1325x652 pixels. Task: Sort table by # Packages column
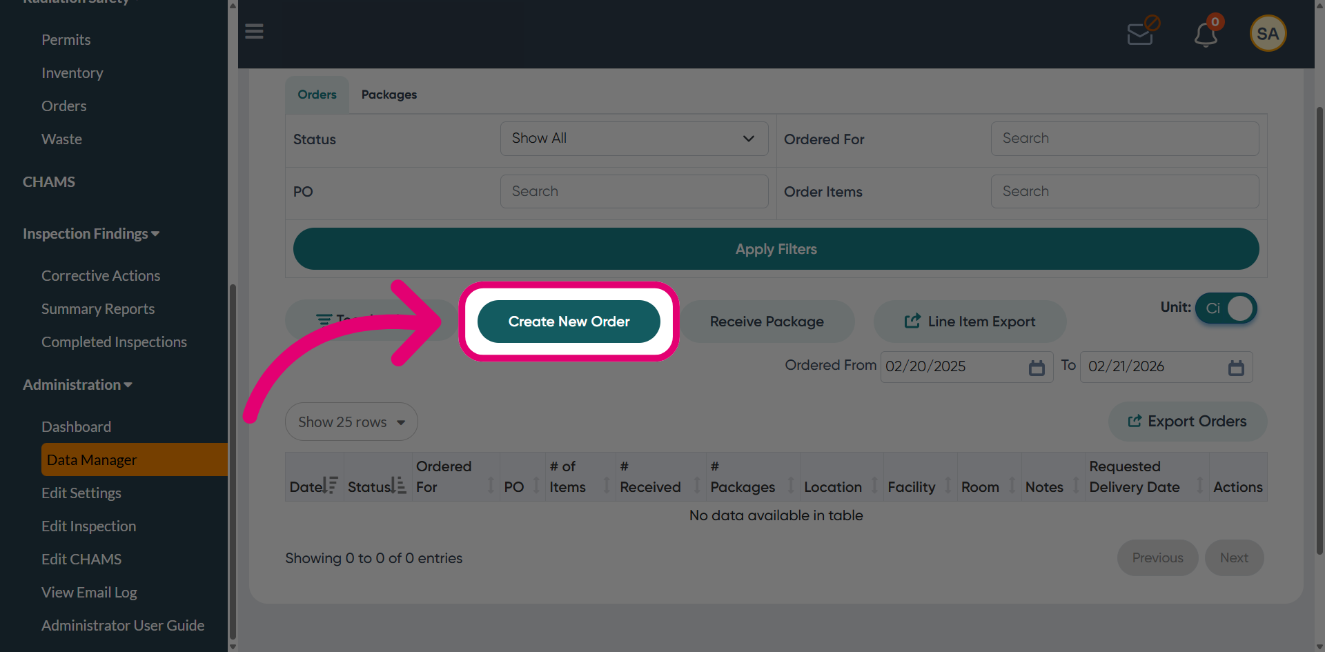(753, 477)
